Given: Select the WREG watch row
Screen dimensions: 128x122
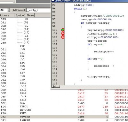Looking at the screenshot, I should [64, 113].
